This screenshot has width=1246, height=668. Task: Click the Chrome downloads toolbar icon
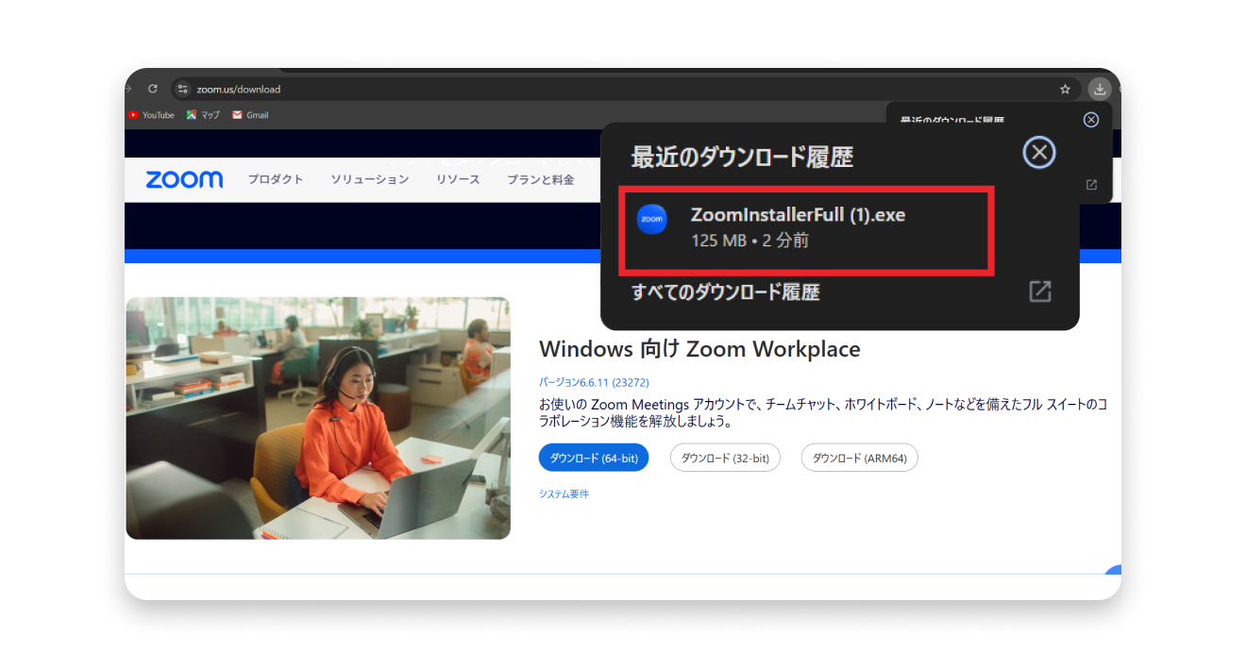click(x=1099, y=89)
